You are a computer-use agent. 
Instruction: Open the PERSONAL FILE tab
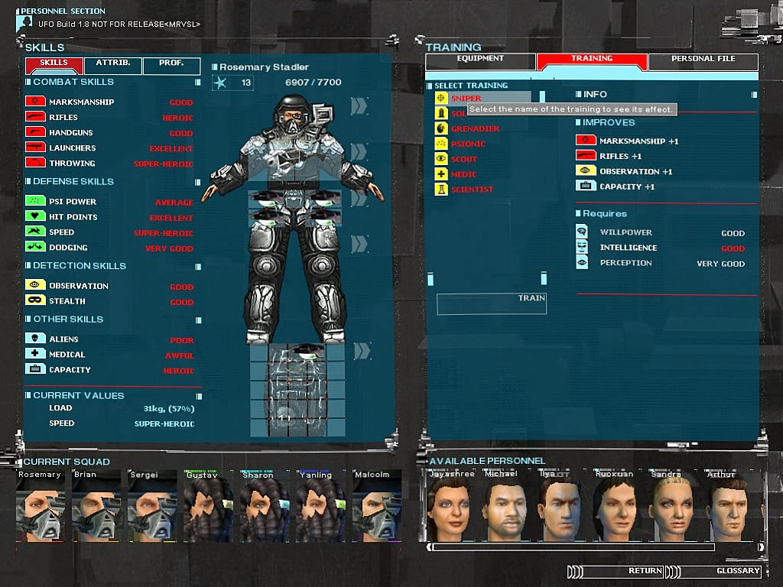[703, 61]
